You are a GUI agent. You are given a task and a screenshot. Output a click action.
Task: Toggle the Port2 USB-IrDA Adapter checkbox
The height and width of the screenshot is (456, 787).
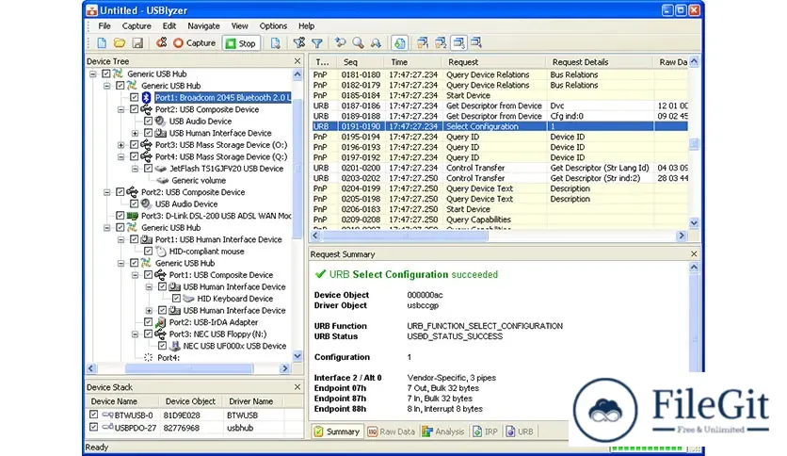[148, 322]
